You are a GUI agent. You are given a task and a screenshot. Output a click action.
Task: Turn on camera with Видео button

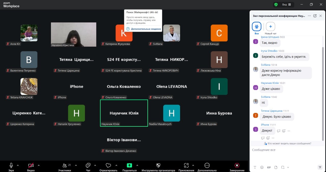31,165
